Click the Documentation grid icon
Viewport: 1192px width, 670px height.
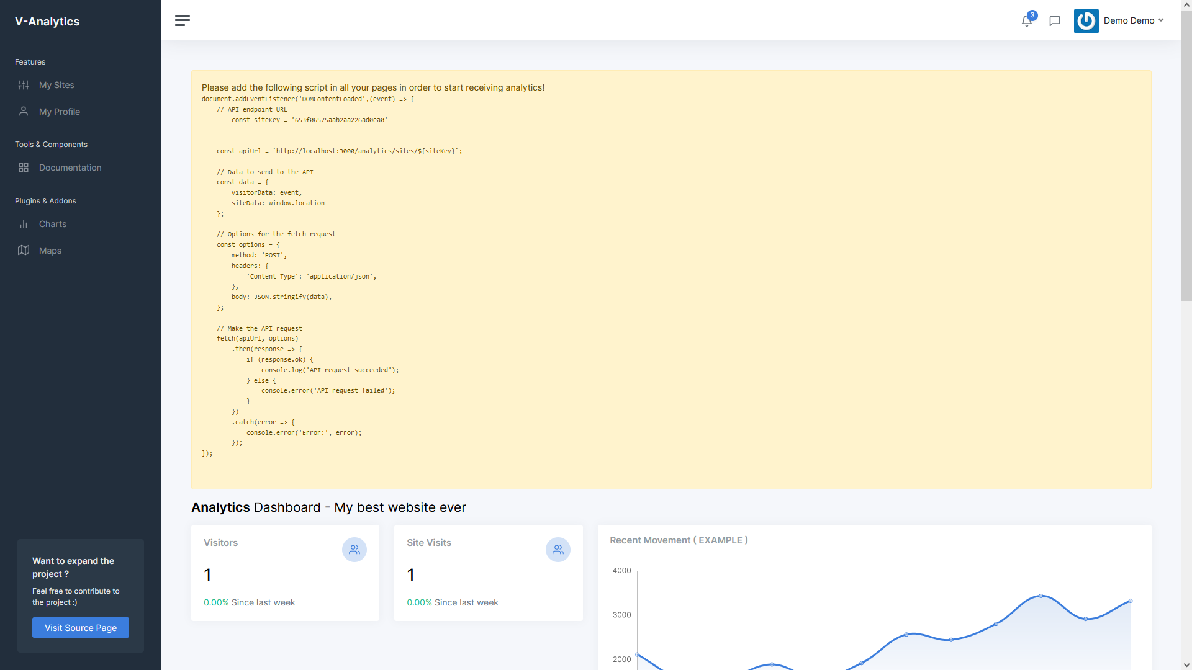point(24,167)
